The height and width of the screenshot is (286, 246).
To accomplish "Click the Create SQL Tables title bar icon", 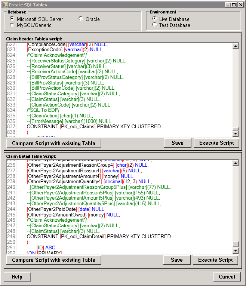I will pyautogui.click(x=5, y=5).
